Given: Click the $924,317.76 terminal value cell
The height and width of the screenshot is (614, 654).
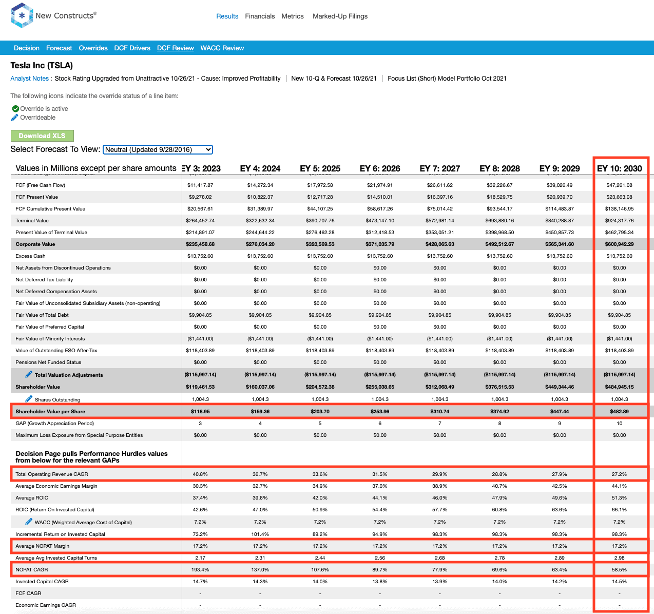Looking at the screenshot, I should pos(619,221).
